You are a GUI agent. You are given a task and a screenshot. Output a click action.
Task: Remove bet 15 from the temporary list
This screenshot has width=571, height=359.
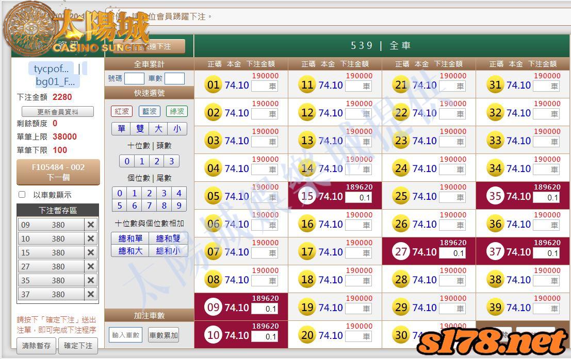(x=91, y=252)
